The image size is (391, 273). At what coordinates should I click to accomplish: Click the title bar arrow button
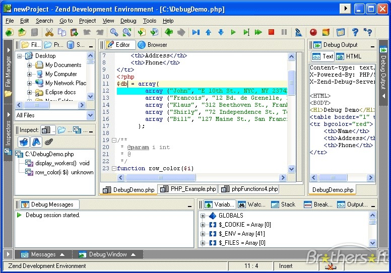point(346,9)
